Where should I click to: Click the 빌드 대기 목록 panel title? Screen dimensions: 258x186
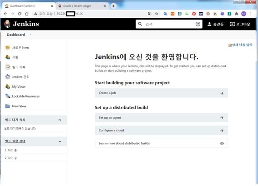coord(15,120)
